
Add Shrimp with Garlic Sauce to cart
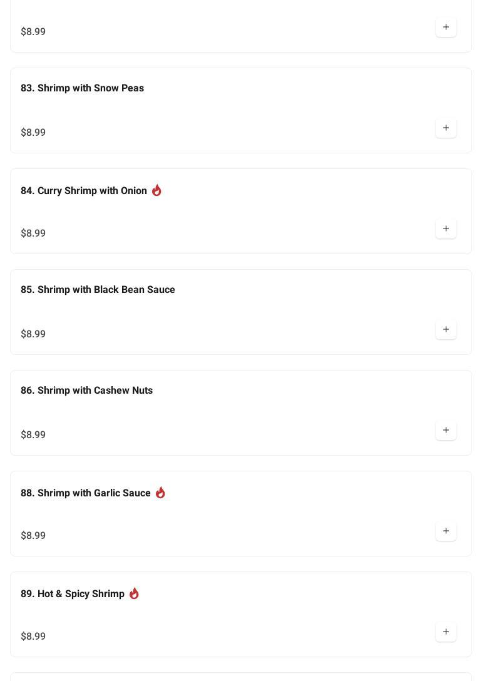pyautogui.click(x=446, y=531)
